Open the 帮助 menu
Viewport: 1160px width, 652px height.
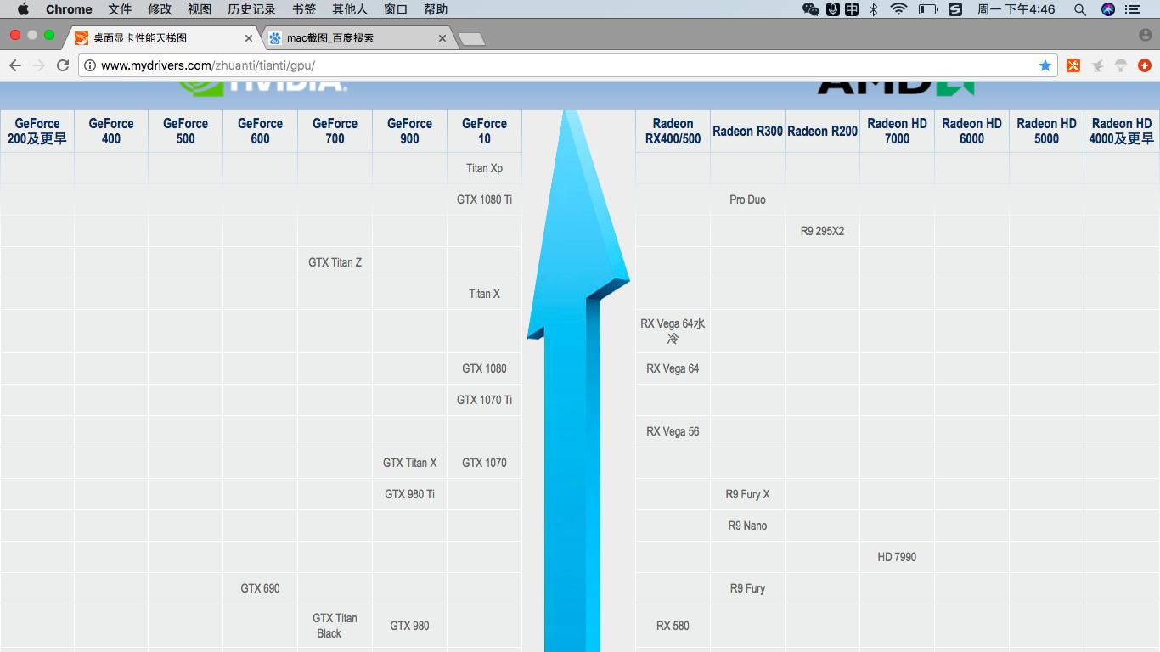436,9
